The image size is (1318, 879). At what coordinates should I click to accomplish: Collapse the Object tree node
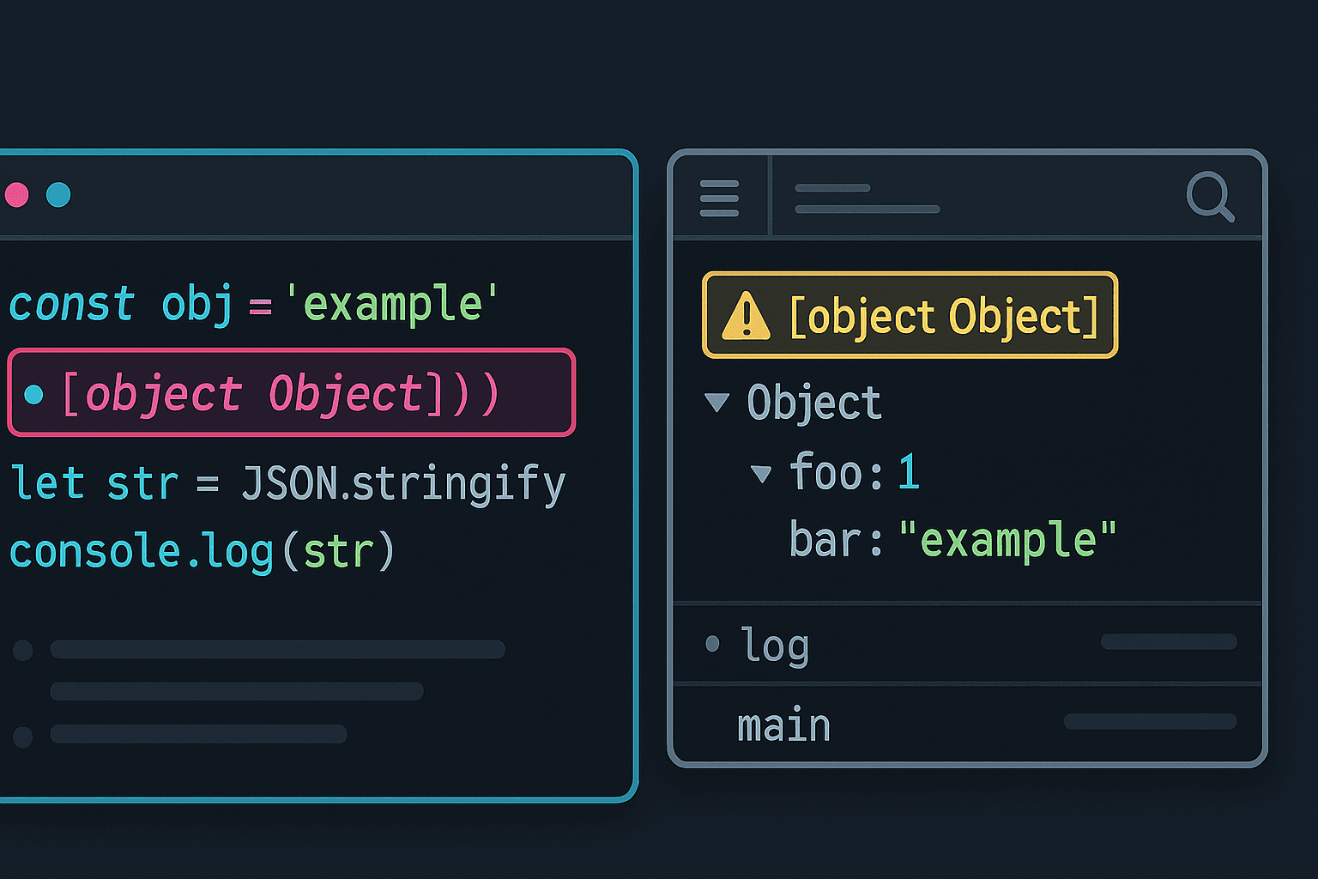tap(716, 402)
